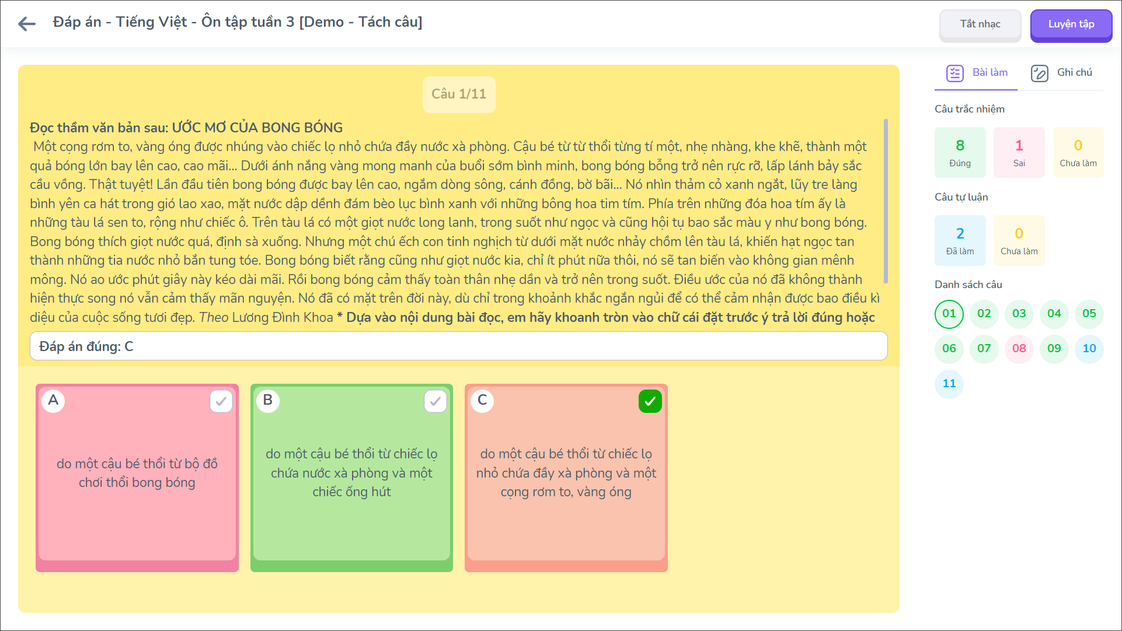
Task: Open question 05 from the list
Action: [1089, 314]
